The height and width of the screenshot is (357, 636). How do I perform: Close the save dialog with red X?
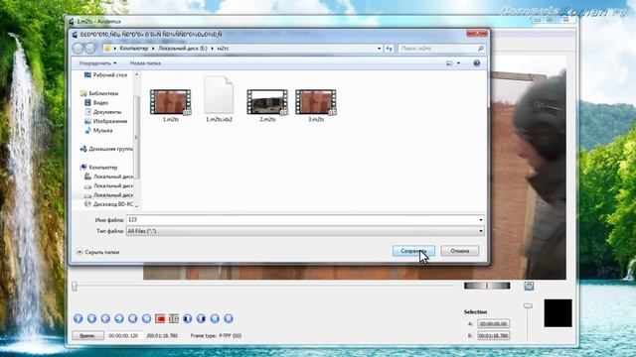click(x=477, y=33)
